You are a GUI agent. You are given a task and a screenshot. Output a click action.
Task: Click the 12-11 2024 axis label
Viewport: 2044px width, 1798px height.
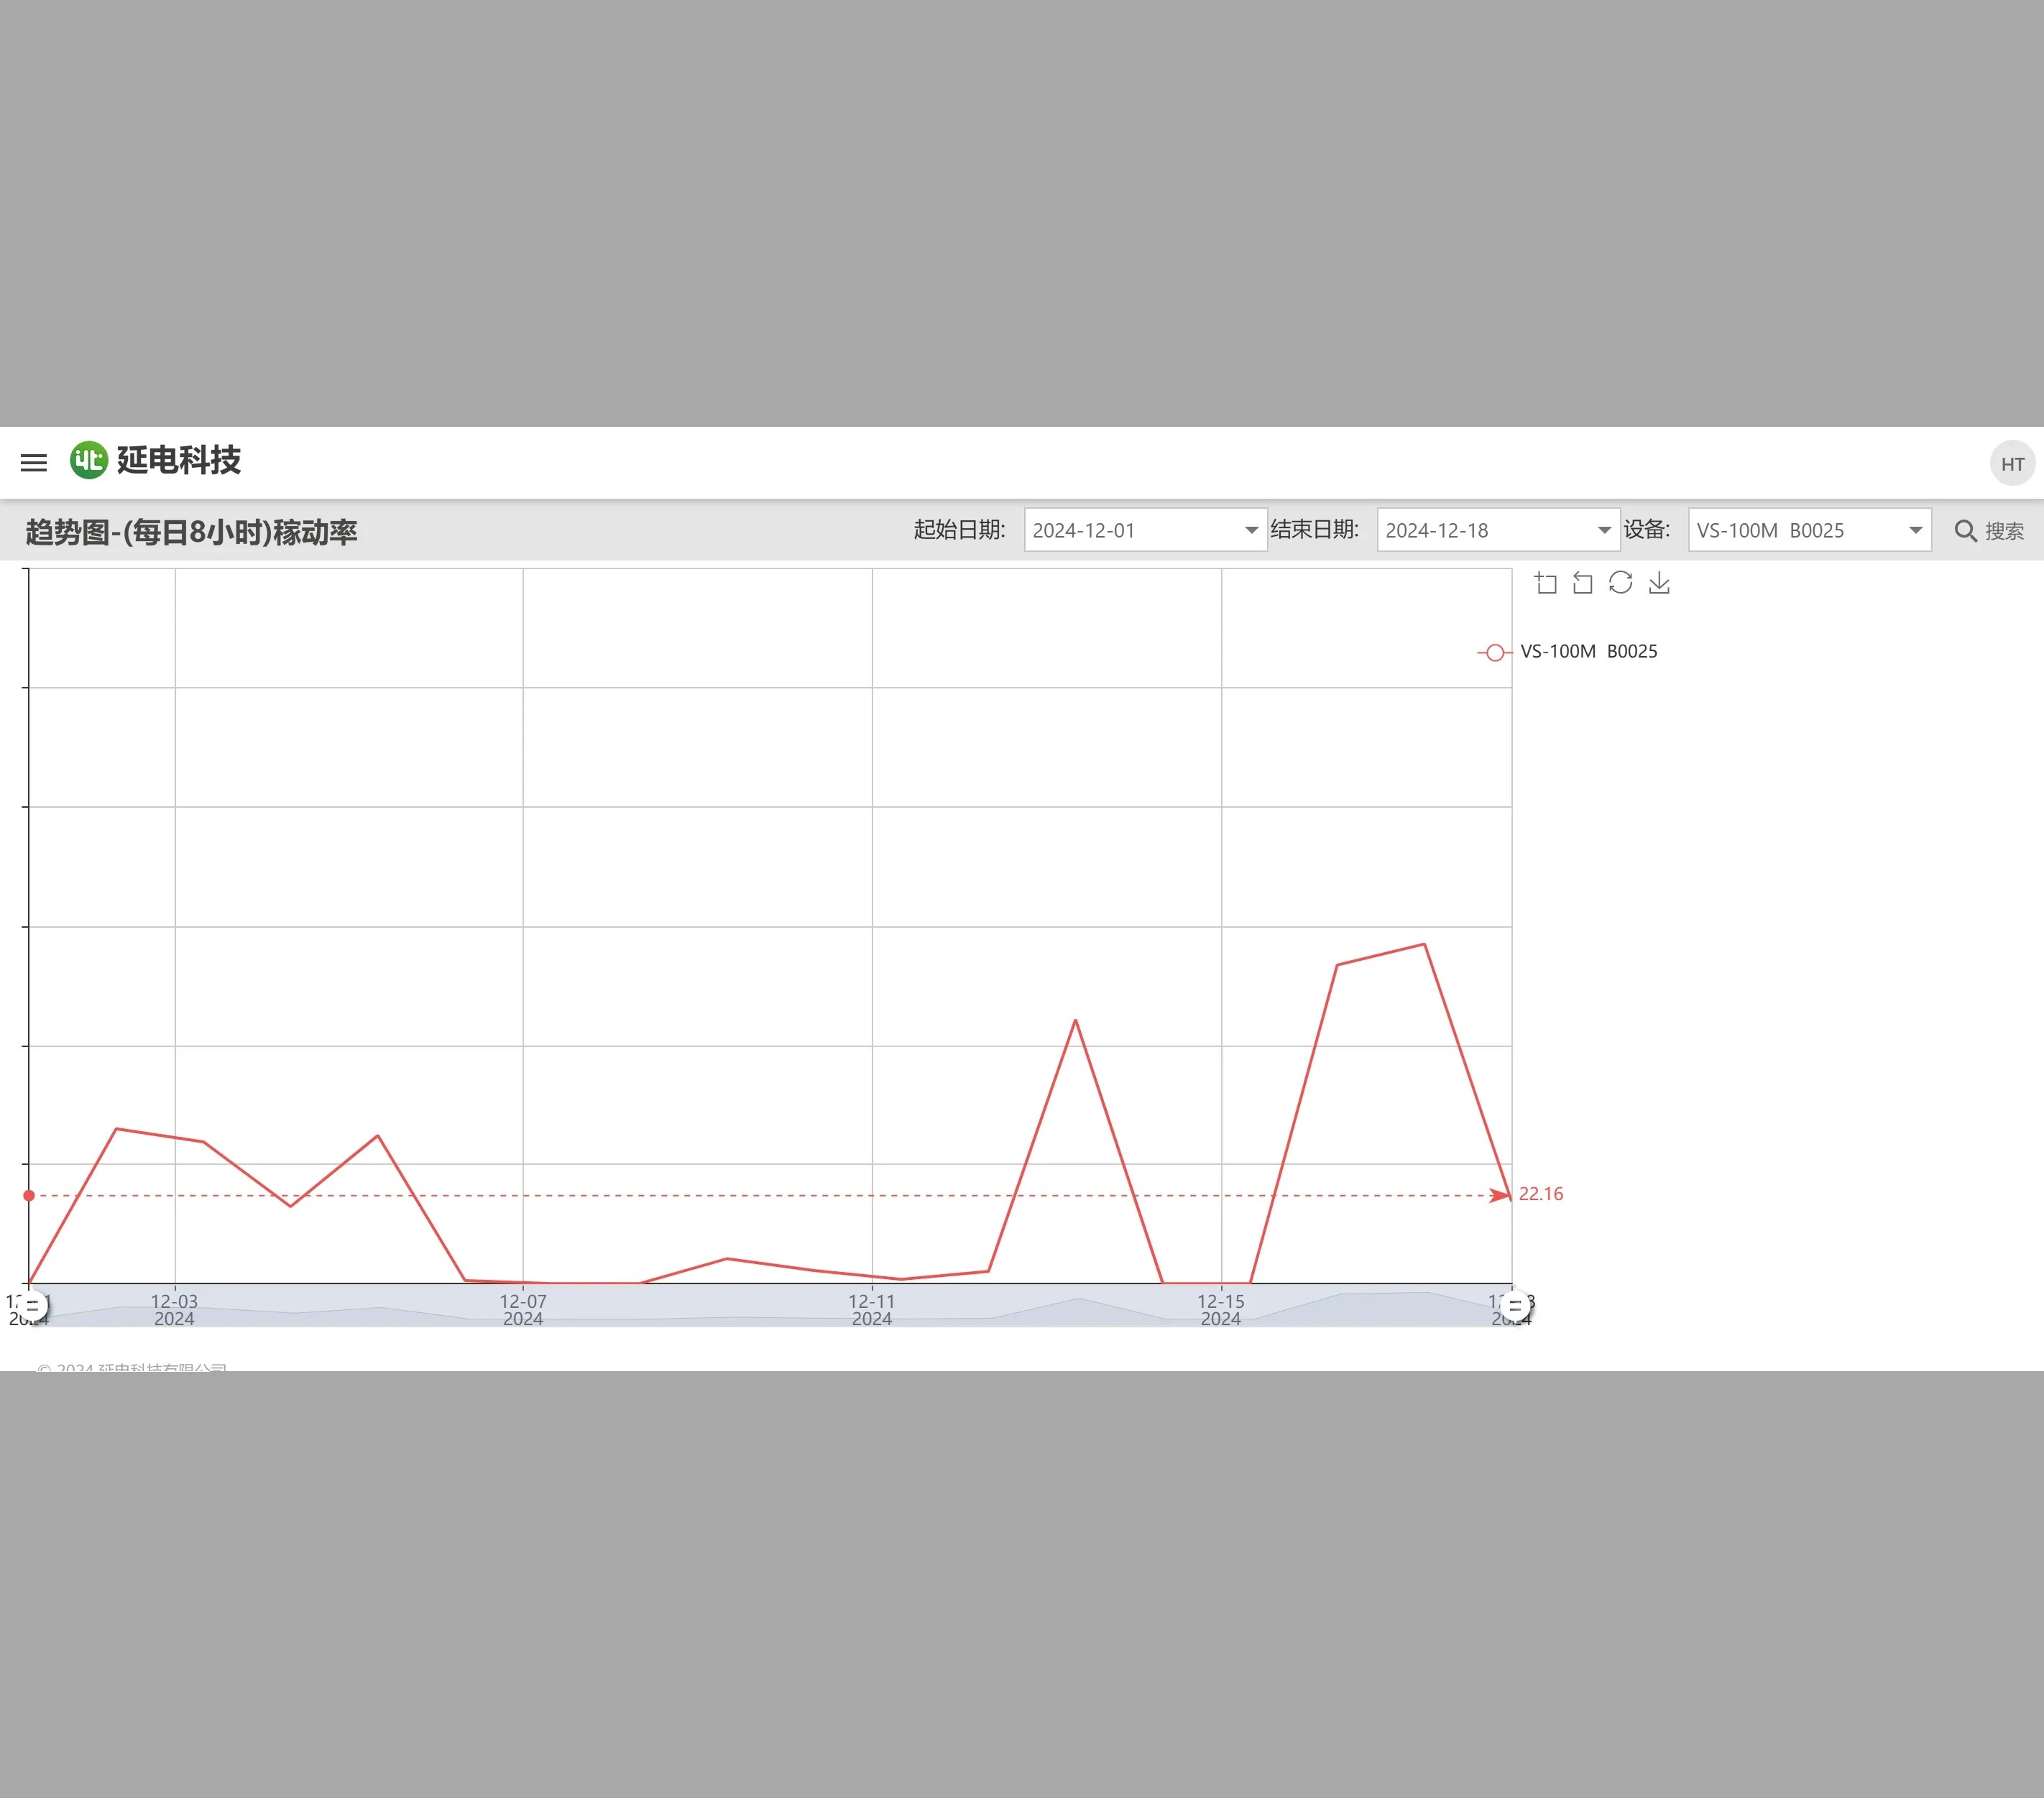(872, 1310)
